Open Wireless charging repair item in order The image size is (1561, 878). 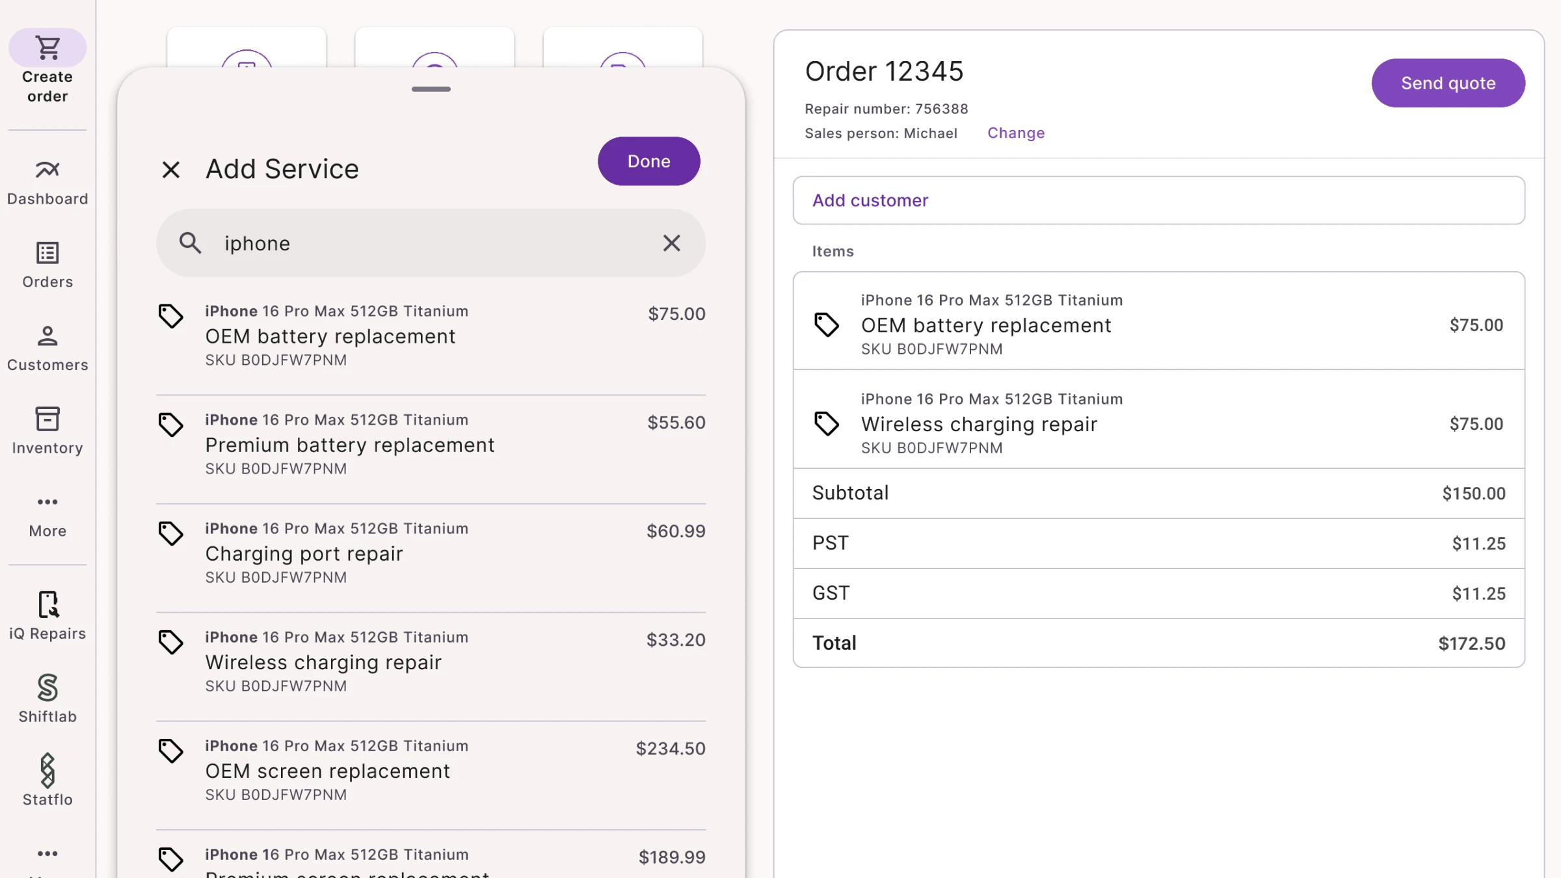(x=1158, y=419)
